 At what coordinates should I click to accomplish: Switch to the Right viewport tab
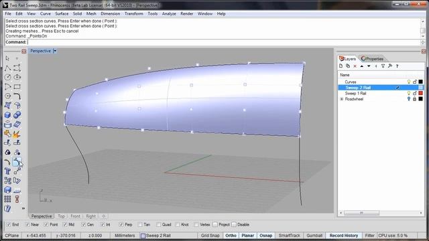click(91, 216)
